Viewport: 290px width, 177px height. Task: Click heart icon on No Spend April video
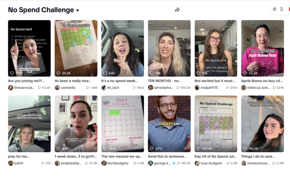[12, 73]
